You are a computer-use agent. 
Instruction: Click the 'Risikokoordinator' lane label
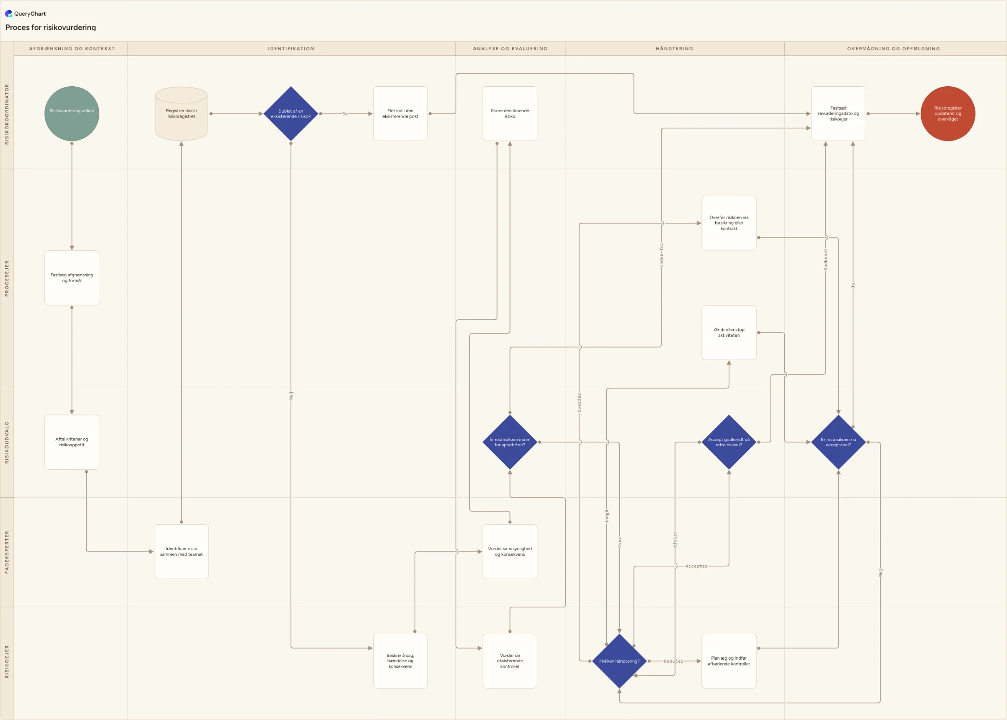7,114
